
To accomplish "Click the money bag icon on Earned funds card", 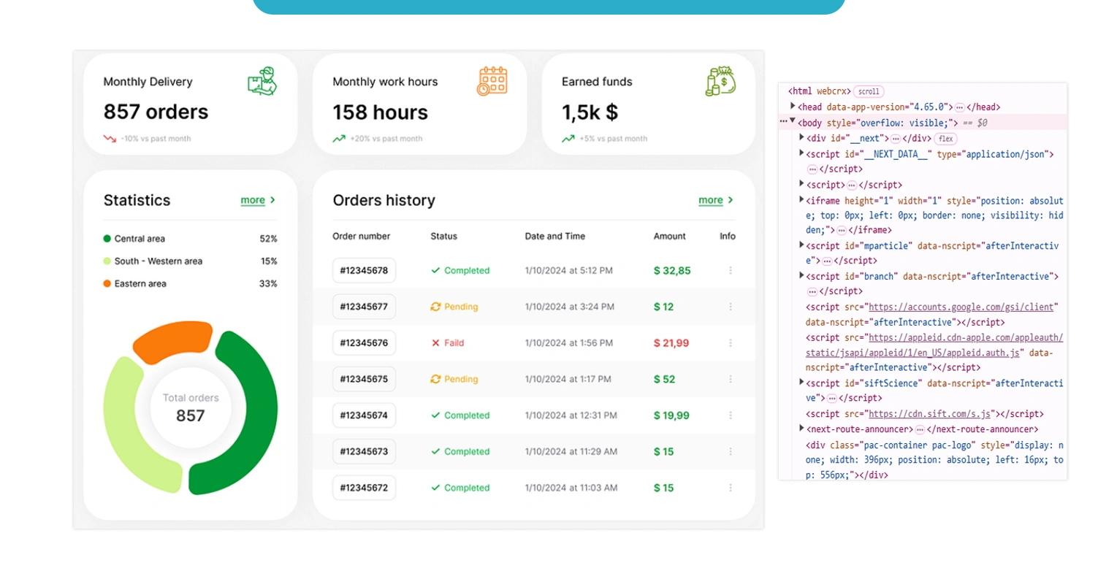I will click(720, 80).
